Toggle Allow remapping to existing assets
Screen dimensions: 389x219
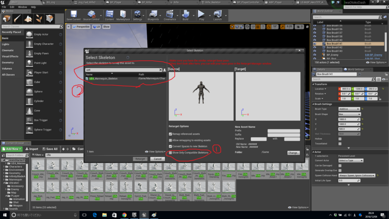pos(171,140)
